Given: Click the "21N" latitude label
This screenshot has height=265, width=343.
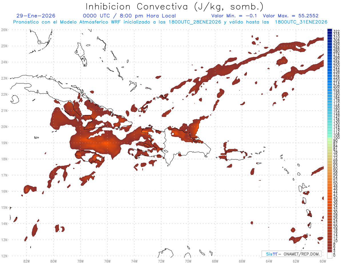Looking at the screenshot, I should [x=4, y=110].
